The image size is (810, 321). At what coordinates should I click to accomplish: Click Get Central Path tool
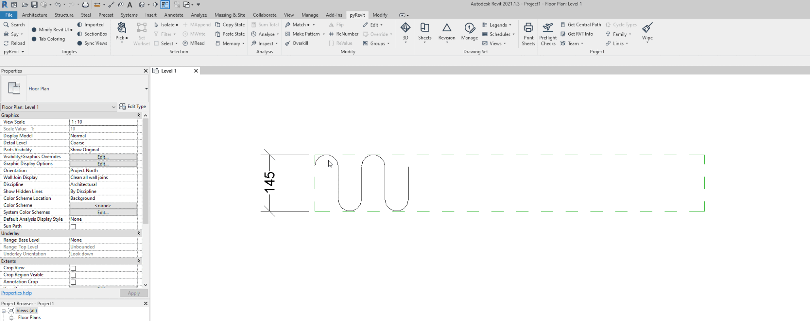[581, 24]
